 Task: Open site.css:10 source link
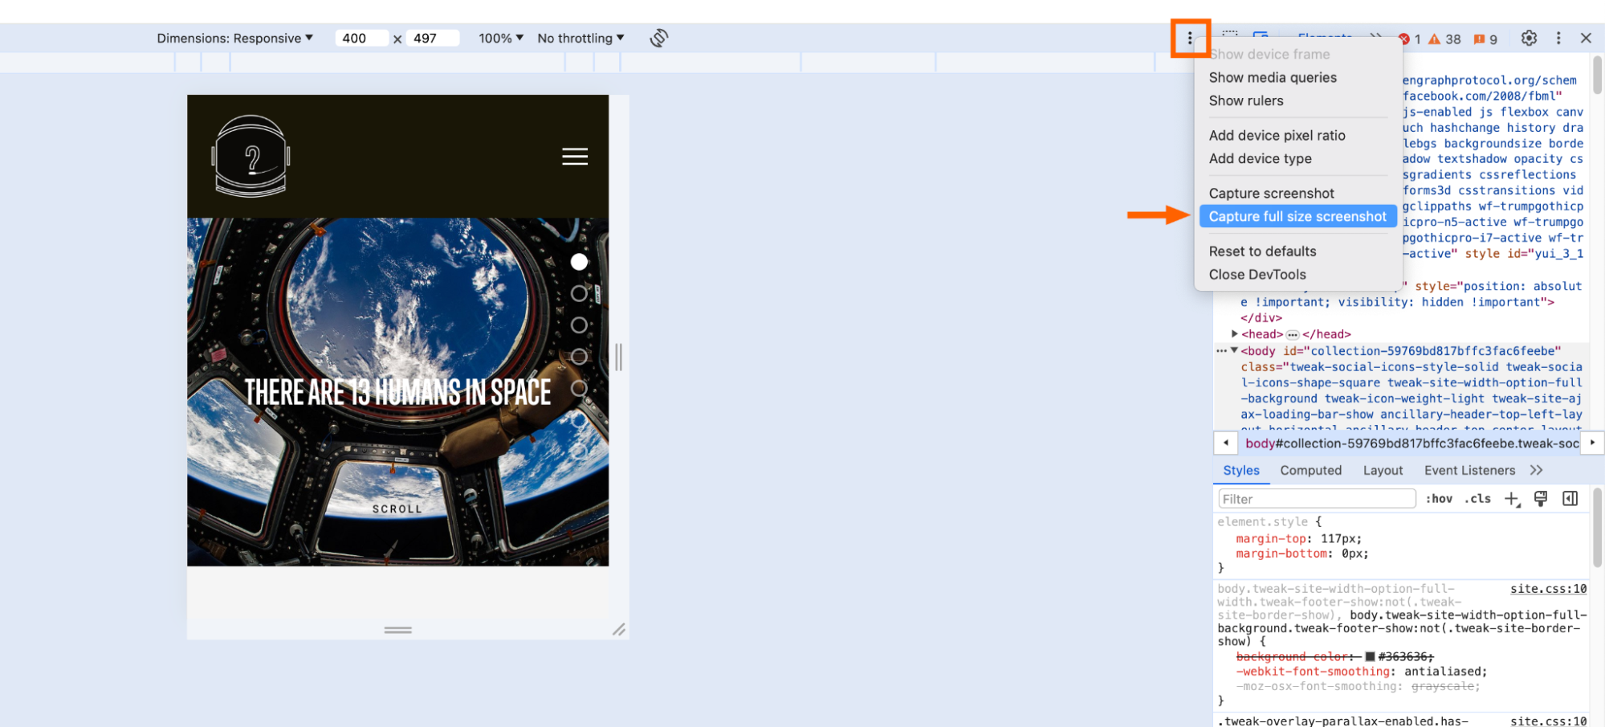tap(1548, 588)
